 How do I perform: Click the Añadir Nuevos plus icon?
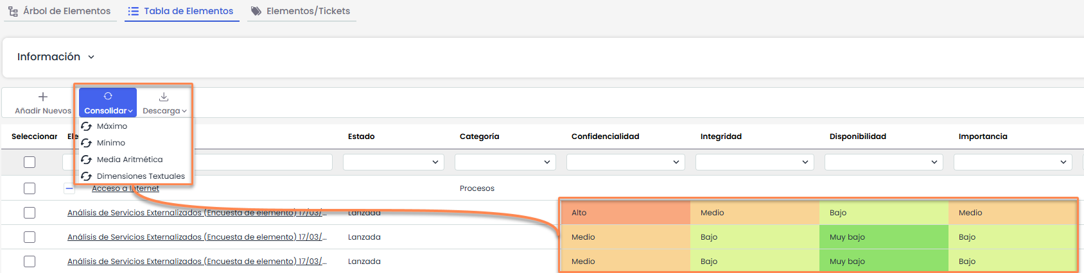43,97
